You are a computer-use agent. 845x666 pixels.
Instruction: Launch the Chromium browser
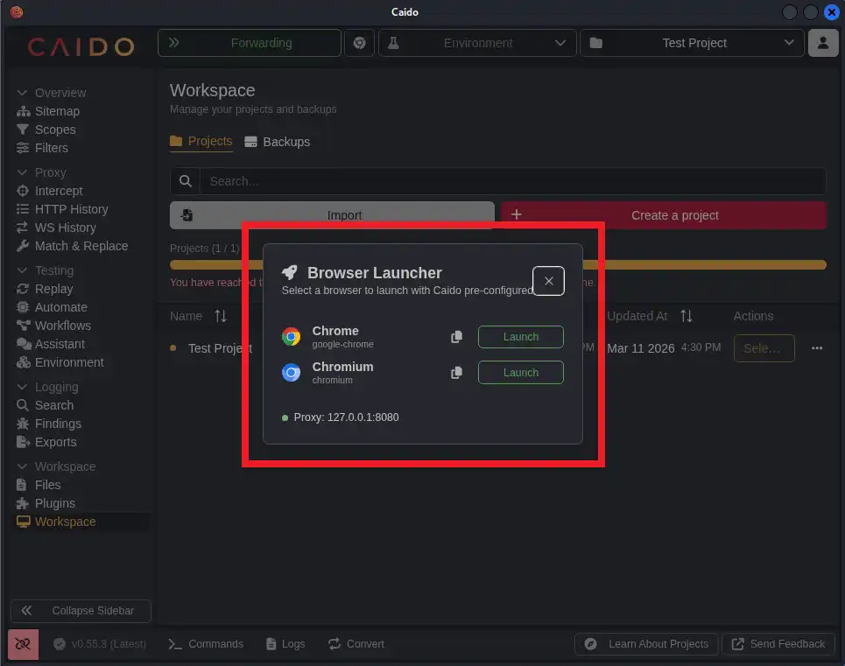coord(520,373)
